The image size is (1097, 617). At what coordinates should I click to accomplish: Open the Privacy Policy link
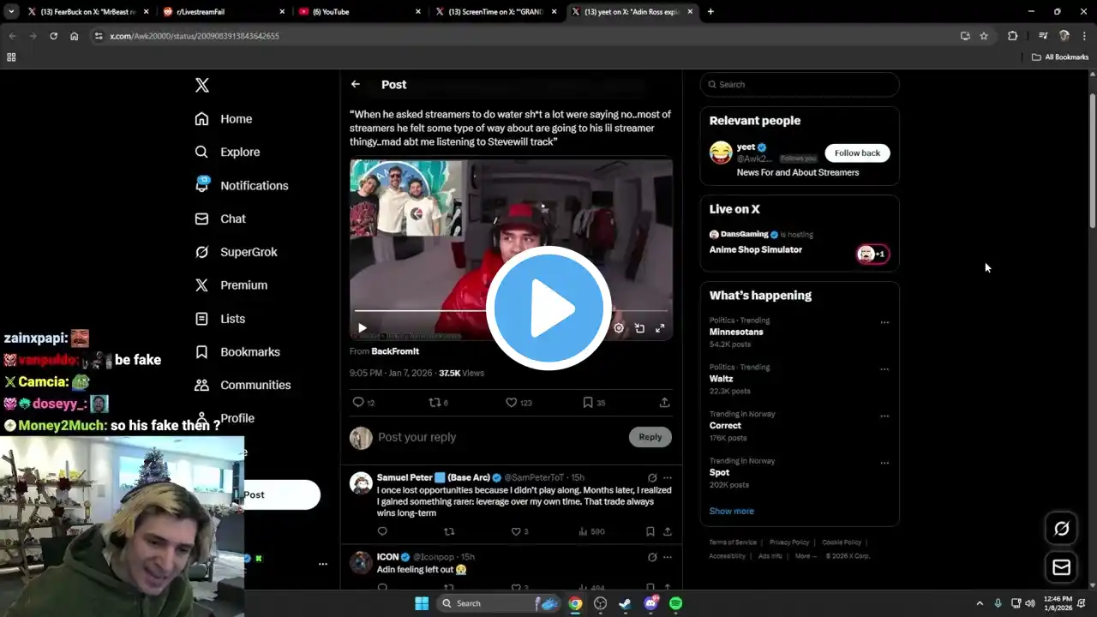coord(789,542)
